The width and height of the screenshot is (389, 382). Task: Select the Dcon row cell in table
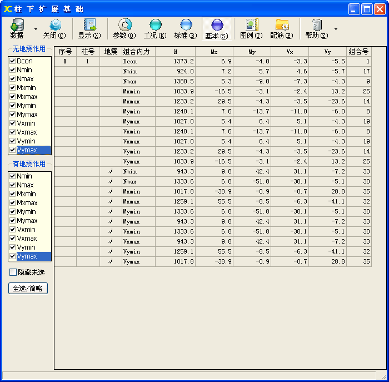(x=139, y=61)
